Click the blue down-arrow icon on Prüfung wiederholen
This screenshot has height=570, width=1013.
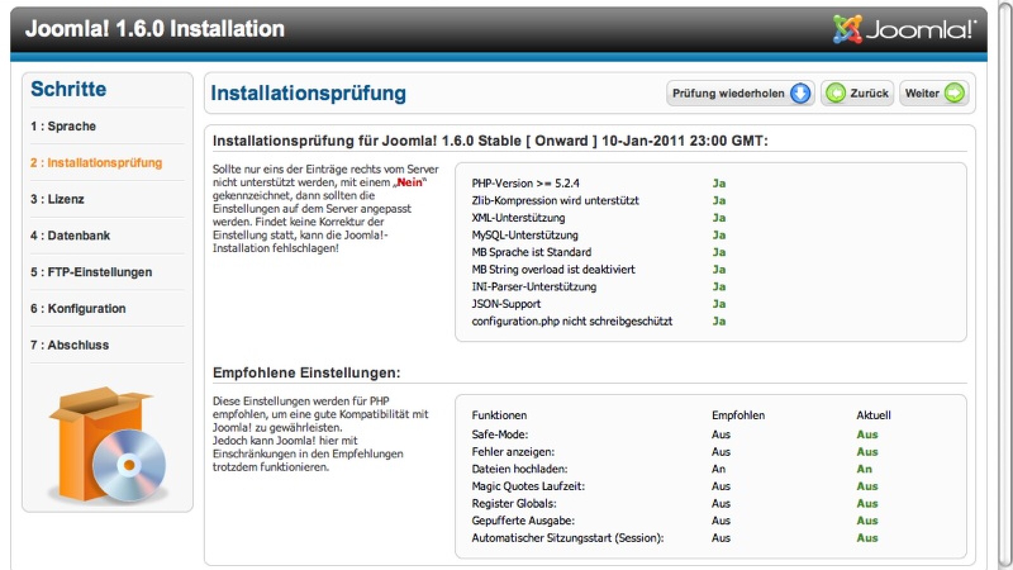pyautogui.click(x=800, y=93)
